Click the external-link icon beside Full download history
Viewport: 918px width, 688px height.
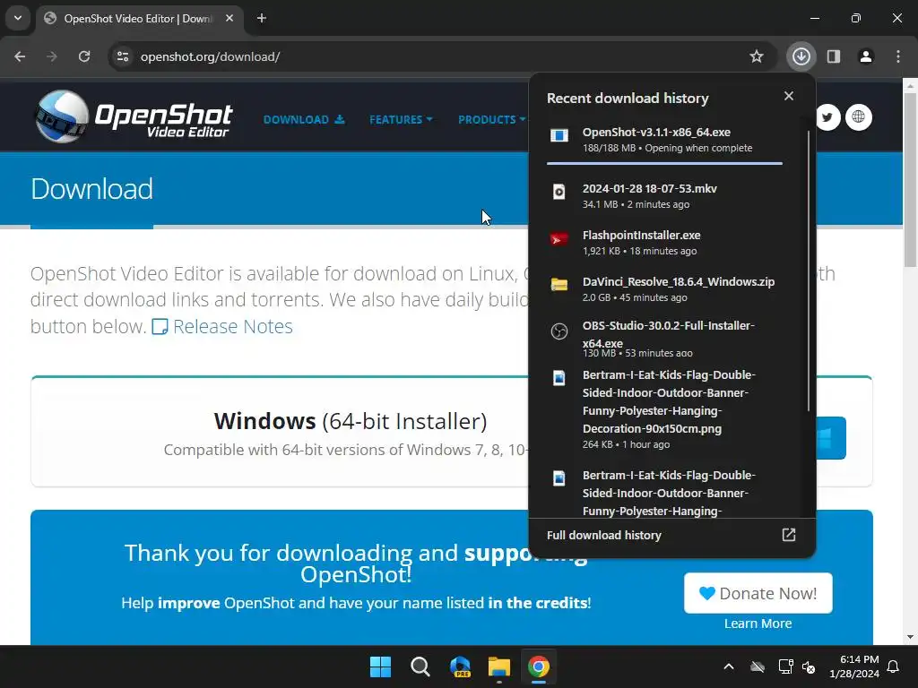tap(789, 535)
